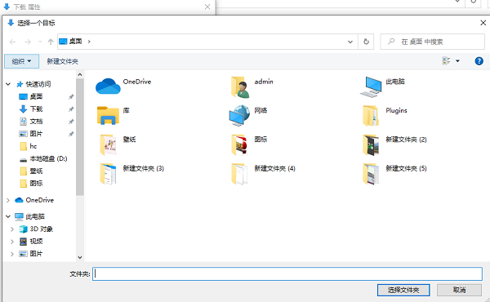The height and width of the screenshot is (302, 490).
Task: Select the 此电脑 computer icon in file list
Action: [371, 87]
